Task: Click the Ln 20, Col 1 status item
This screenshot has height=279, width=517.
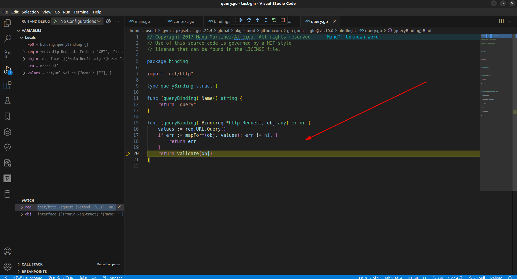Action: 369,277
